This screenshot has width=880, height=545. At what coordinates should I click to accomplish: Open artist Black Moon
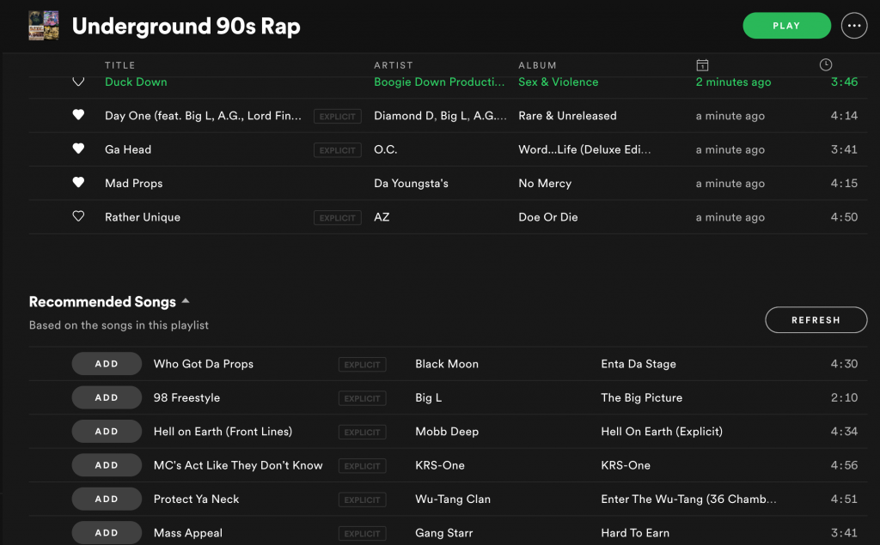point(447,364)
